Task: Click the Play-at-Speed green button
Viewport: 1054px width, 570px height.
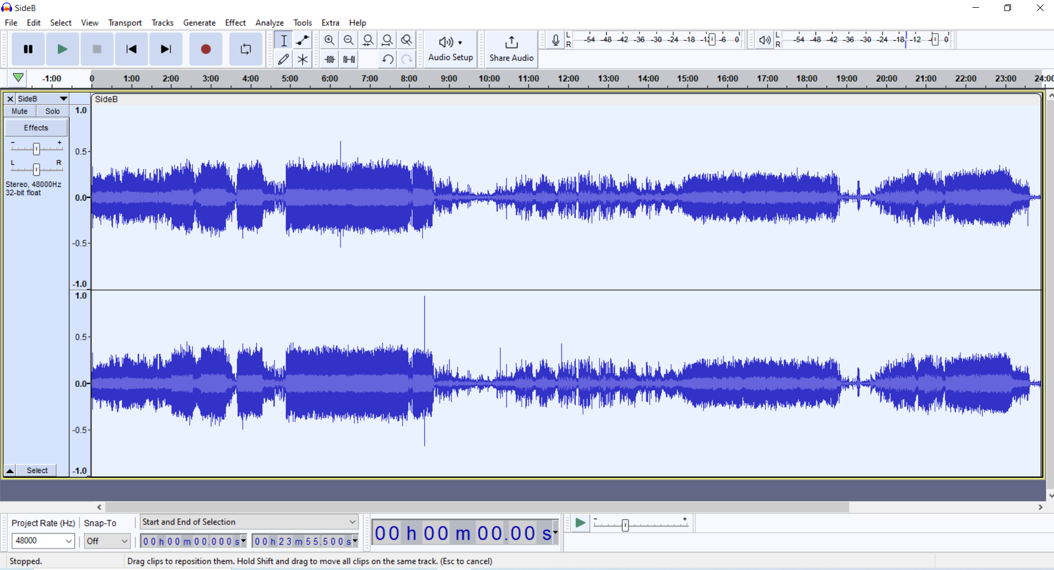Action: [x=580, y=523]
